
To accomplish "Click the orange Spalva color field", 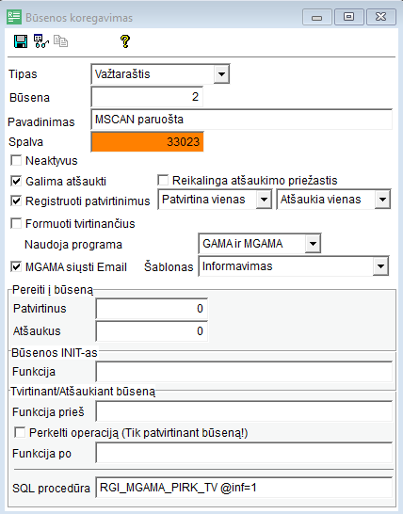I will [147, 142].
